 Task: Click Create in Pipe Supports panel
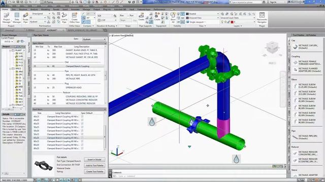141,17
